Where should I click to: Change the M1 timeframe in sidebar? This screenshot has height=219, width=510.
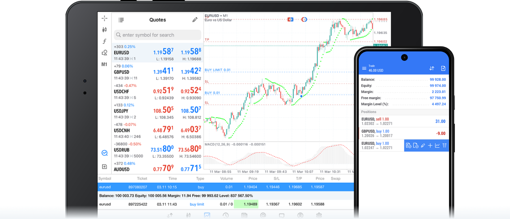pyautogui.click(x=104, y=64)
